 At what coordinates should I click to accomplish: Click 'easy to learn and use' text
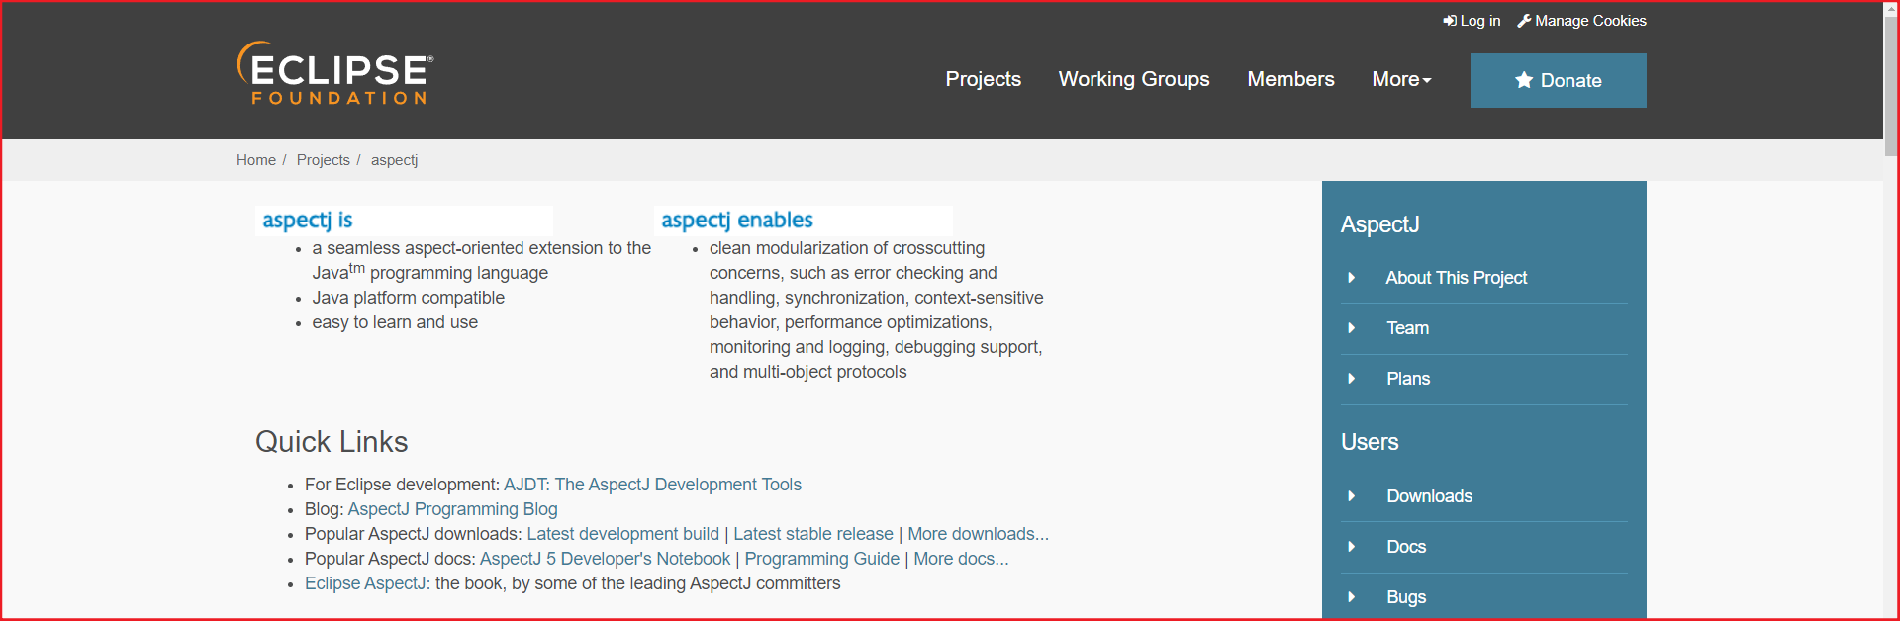pyautogui.click(x=395, y=322)
